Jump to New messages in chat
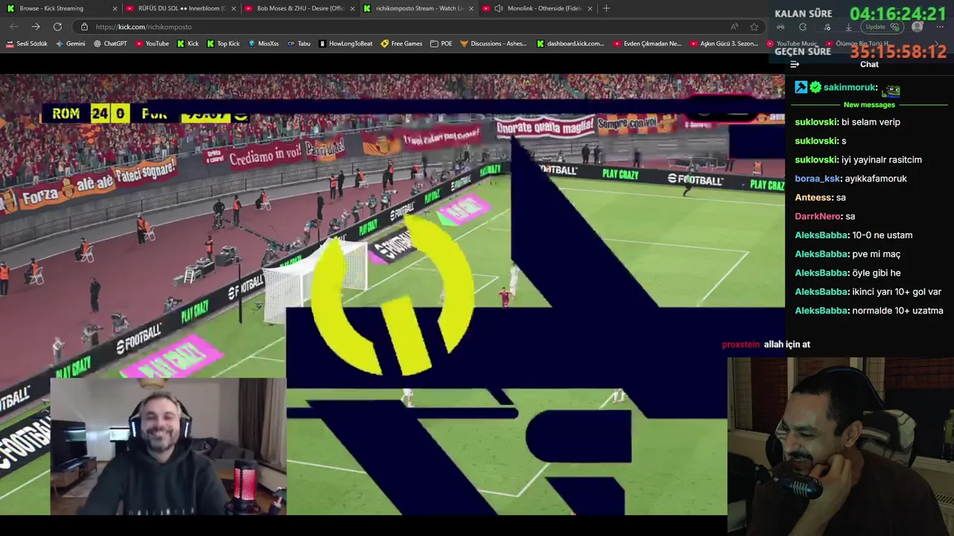 pyautogui.click(x=869, y=105)
